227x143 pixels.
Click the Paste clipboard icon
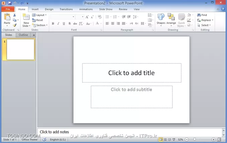click(7, 17)
